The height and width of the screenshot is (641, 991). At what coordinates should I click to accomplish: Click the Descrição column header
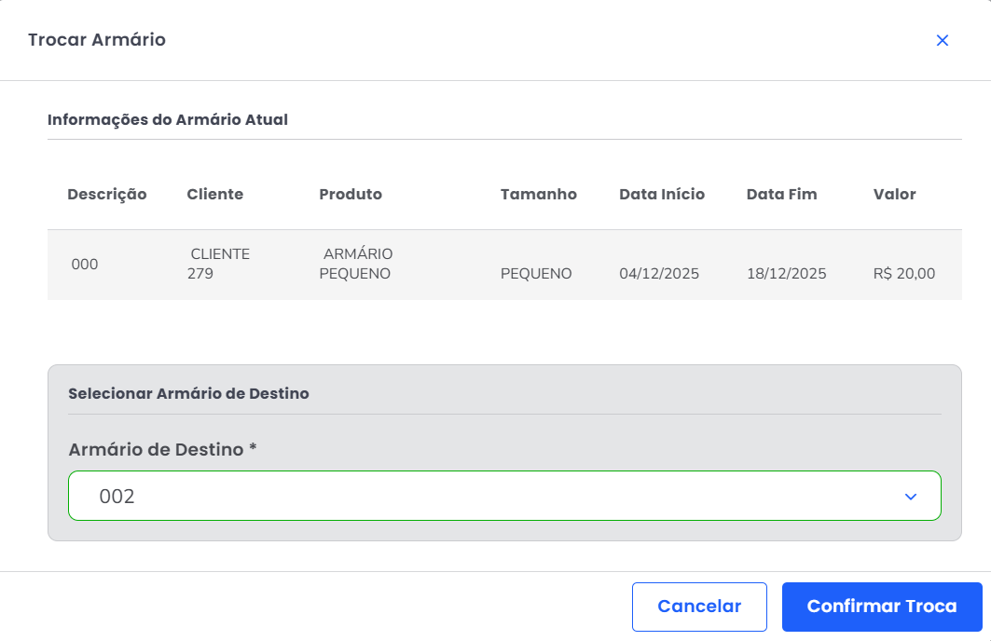click(107, 195)
